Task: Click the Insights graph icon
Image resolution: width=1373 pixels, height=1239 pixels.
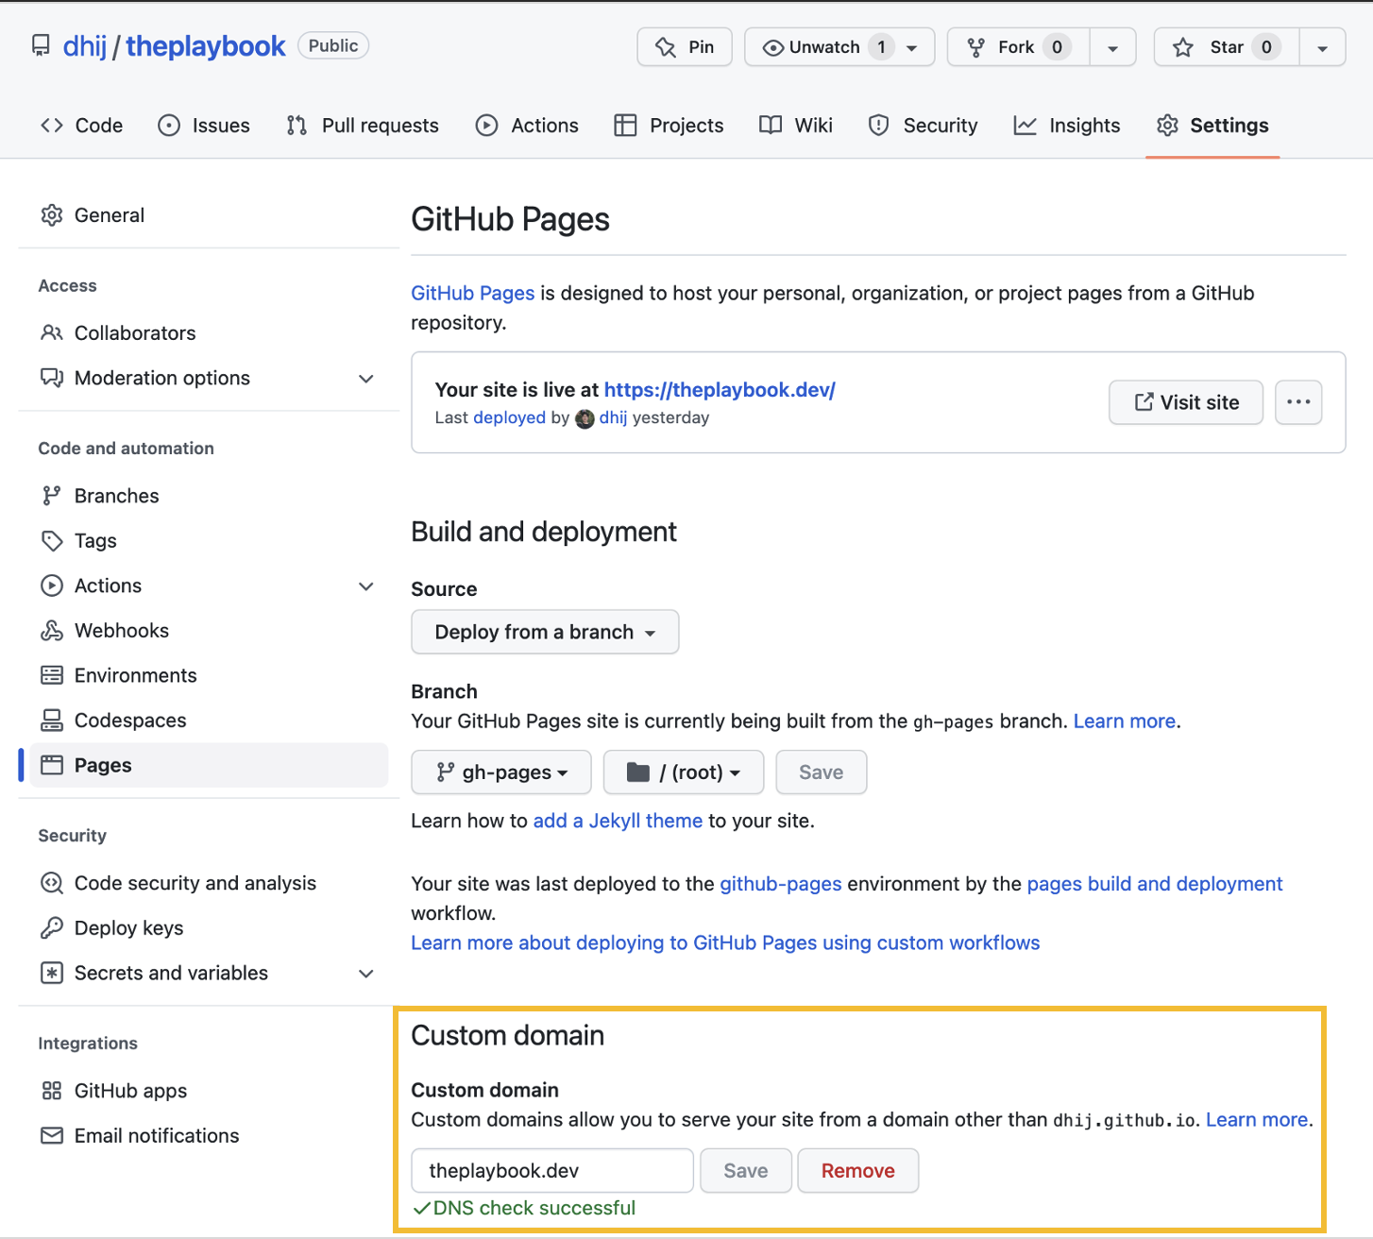Action: (1025, 126)
